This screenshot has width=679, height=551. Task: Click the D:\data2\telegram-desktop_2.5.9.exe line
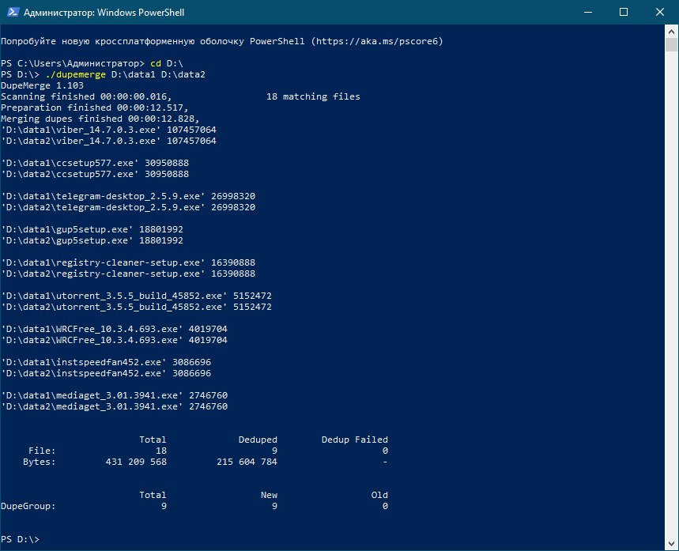click(x=128, y=207)
